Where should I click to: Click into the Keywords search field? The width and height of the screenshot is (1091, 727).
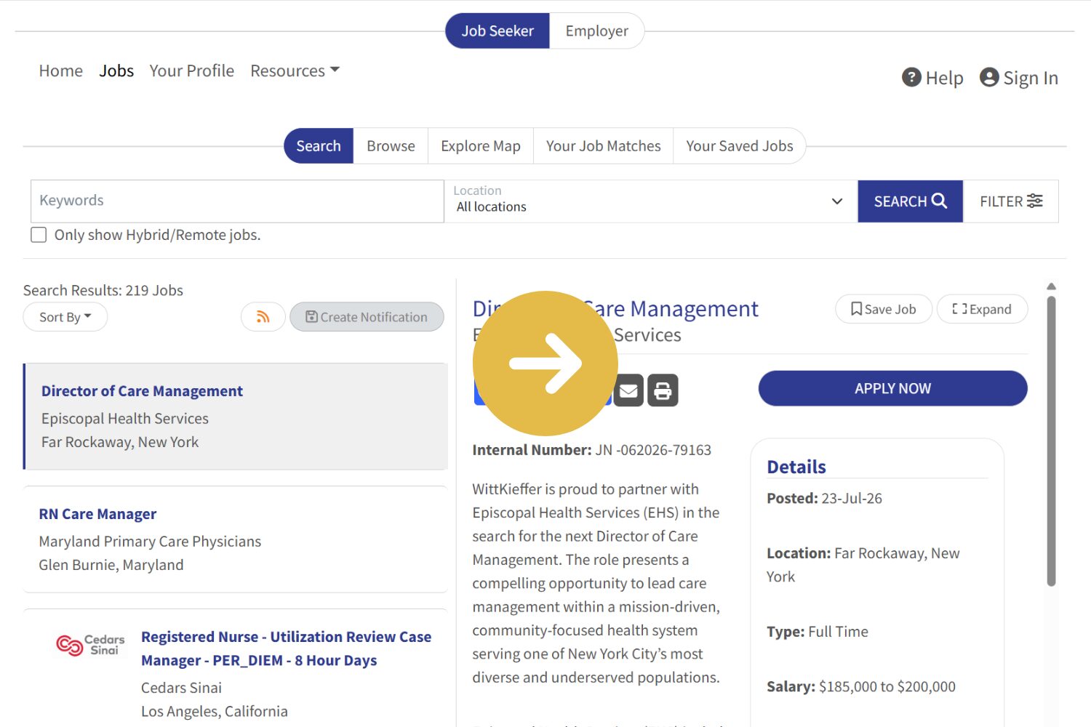(x=237, y=201)
